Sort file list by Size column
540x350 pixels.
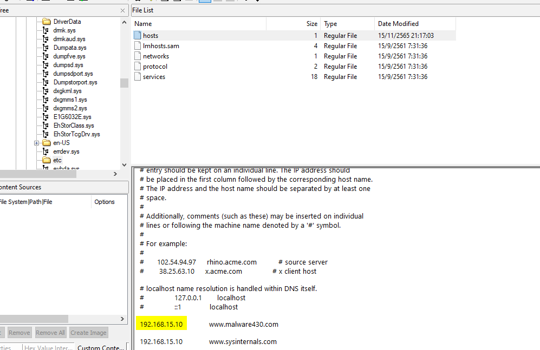click(x=311, y=24)
